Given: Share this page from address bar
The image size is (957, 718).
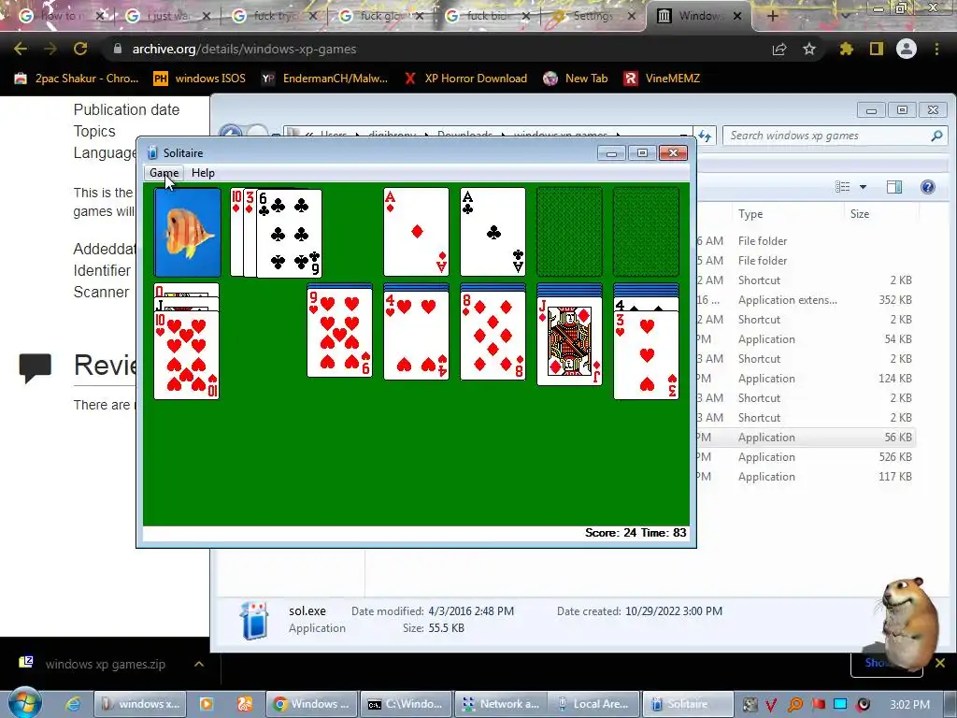Looking at the screenshot, I should pos(779,49).
